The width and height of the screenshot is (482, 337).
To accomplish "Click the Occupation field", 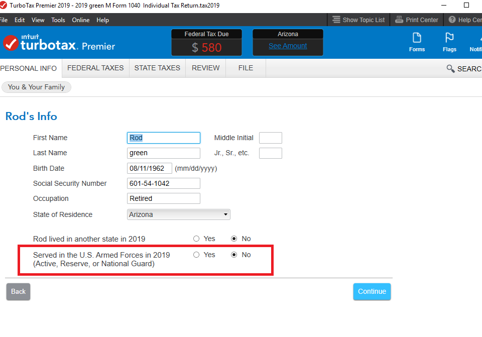I will click(164, 198).
